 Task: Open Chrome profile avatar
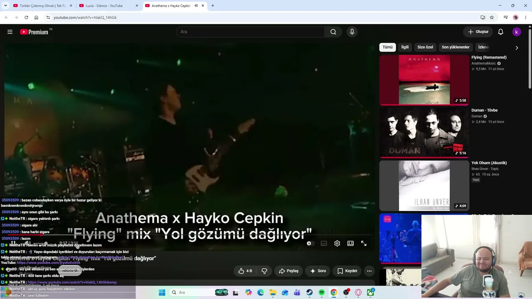516,17
